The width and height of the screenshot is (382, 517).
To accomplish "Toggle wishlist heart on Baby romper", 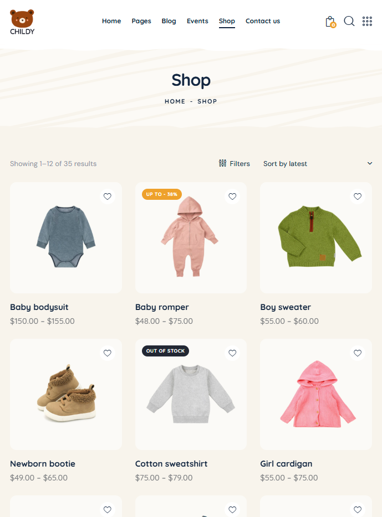I will (x=232, y=197).
